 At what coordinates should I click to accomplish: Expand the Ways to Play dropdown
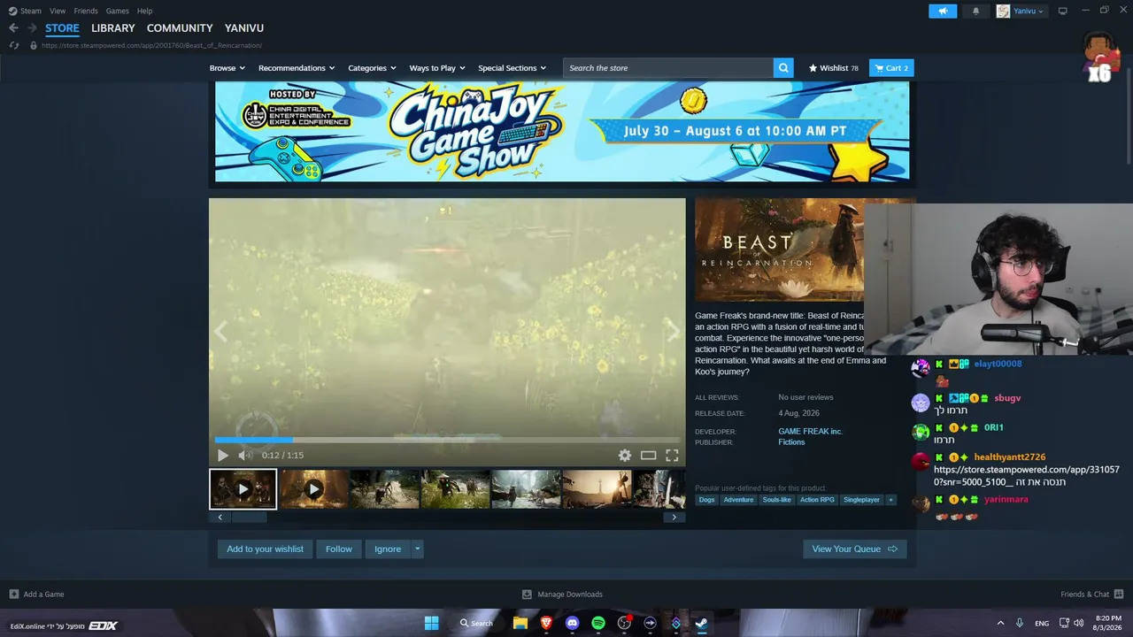point(437,68)
